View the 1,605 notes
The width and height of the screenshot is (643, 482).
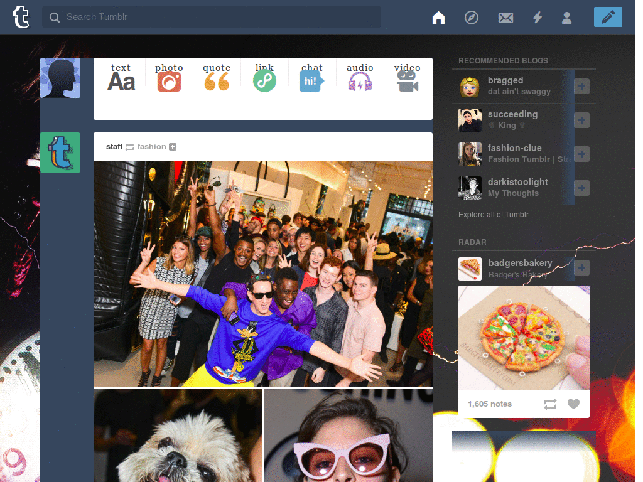490,404
